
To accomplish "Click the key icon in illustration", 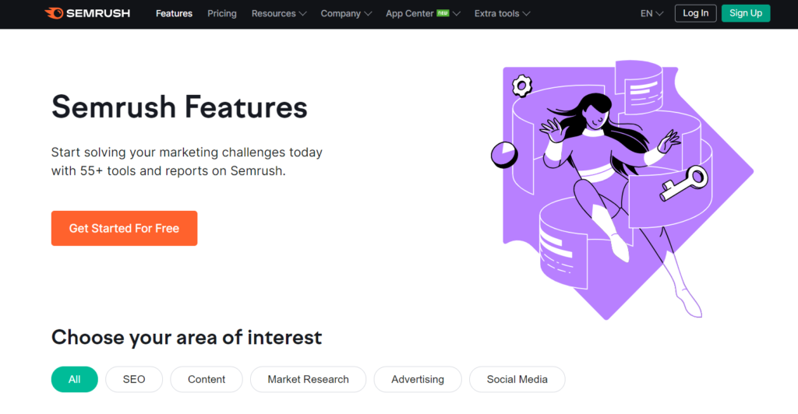I will [x=683, y=183].
